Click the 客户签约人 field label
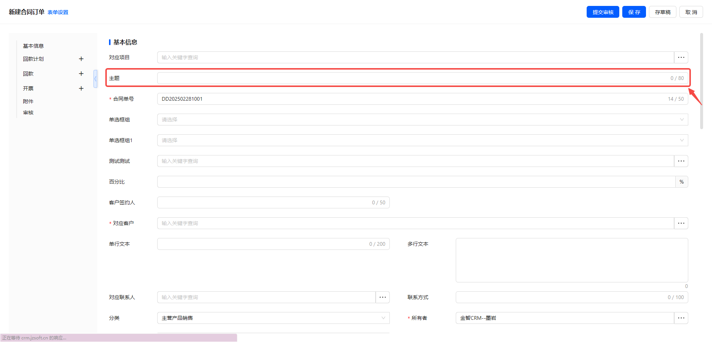 (x=122, y=202)
